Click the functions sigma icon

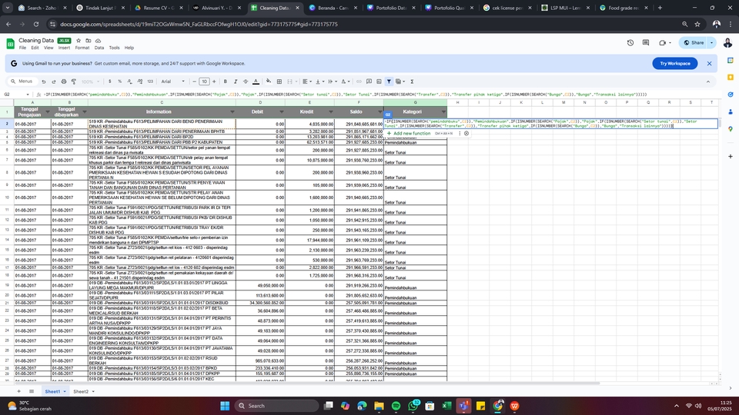tap(413, 81)
